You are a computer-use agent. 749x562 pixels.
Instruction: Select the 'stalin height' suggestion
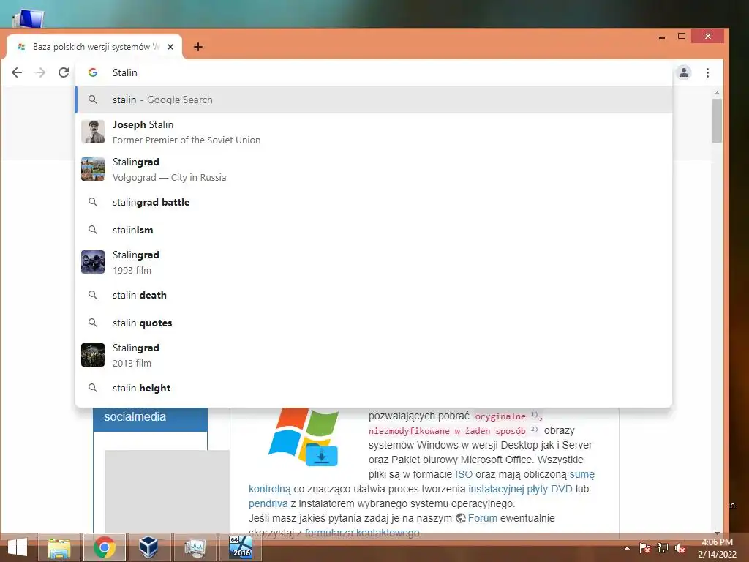coord(374,388)
